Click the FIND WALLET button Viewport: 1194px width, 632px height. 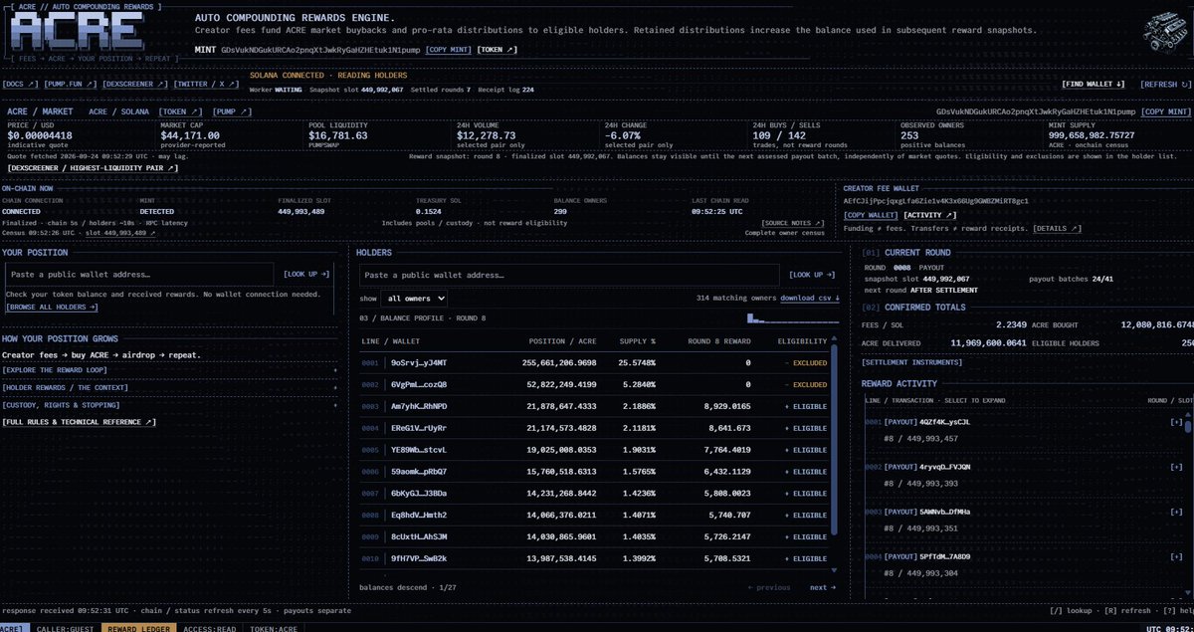[1094, 85]
